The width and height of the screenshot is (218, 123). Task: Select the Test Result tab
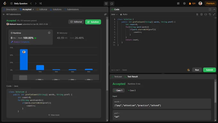(x=131, y=77)
